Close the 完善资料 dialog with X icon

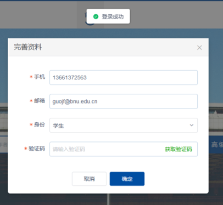pos(199,48)
